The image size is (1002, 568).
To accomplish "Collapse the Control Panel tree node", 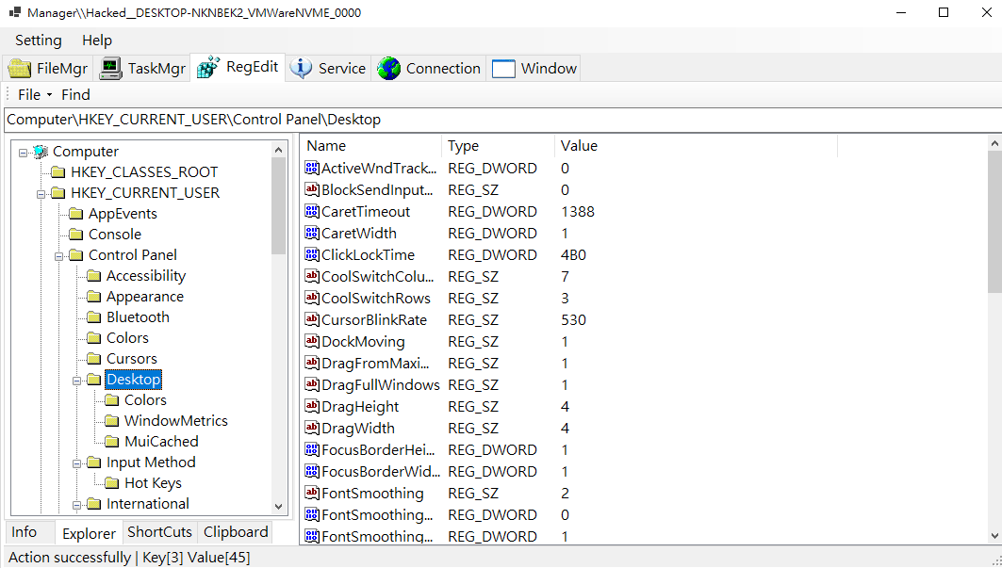I will coord(58,255).
